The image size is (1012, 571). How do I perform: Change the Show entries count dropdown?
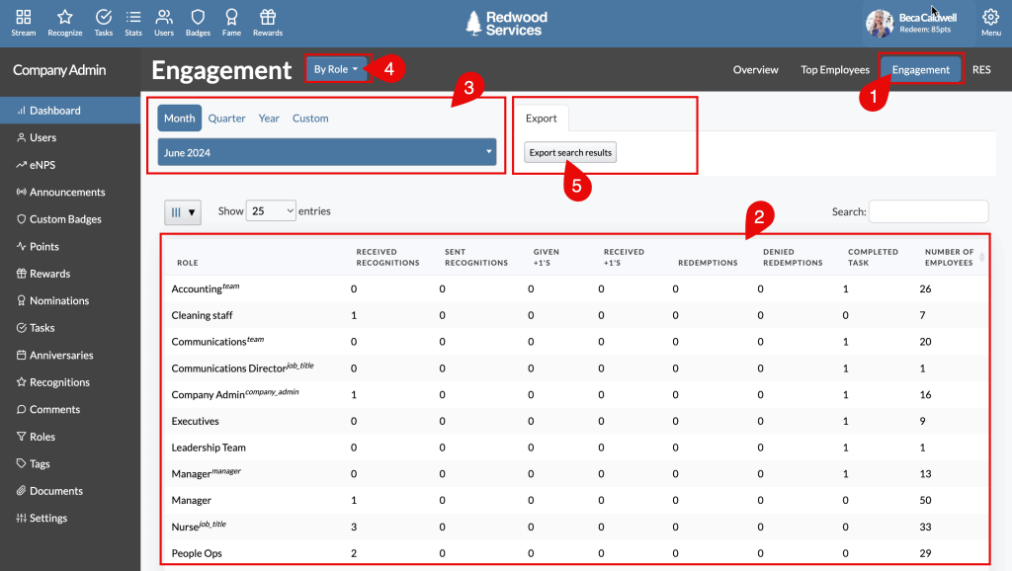point(271,211)
